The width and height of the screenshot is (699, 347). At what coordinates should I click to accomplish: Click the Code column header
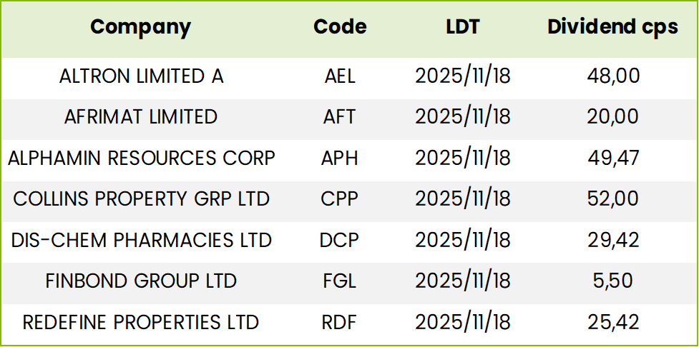pyautogui.click(x=340, y=27)
